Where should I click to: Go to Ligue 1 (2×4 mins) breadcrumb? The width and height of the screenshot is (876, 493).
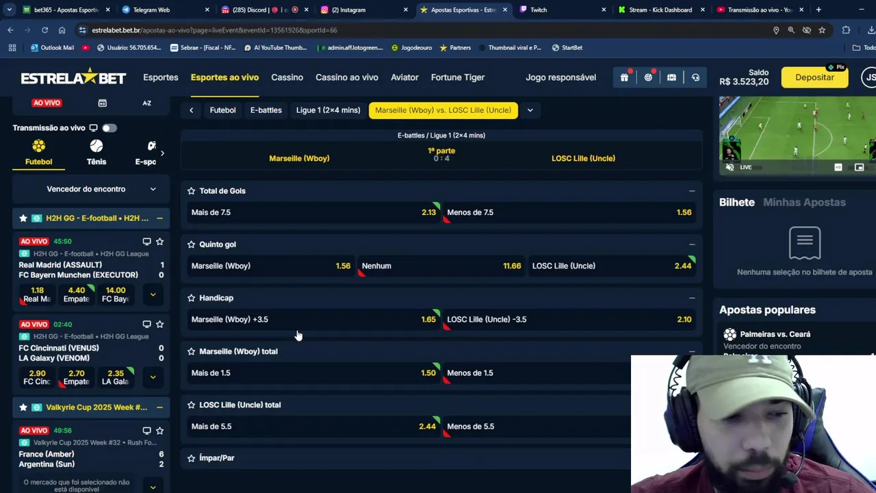pyautogui.click(x=328, y=110)
